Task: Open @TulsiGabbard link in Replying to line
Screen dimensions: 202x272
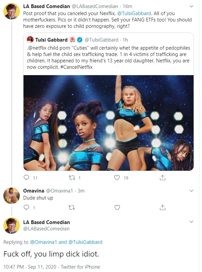Action: 85,242
